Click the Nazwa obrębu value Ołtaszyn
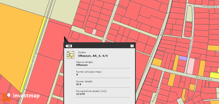219x104 pixels. 82,65
